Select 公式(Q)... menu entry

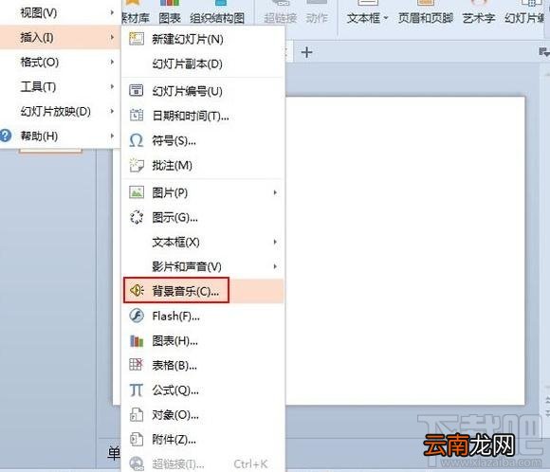click(203, 390)
